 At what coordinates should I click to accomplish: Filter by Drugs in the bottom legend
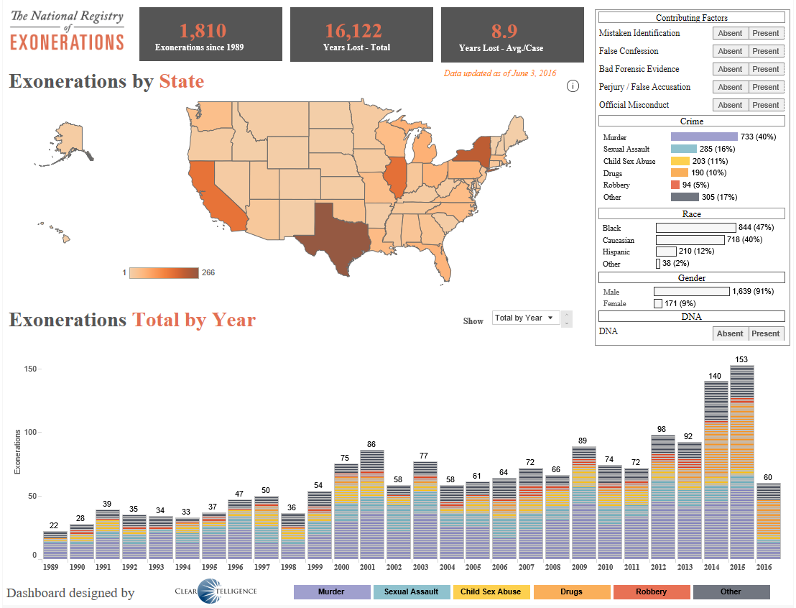click(573, 592)
